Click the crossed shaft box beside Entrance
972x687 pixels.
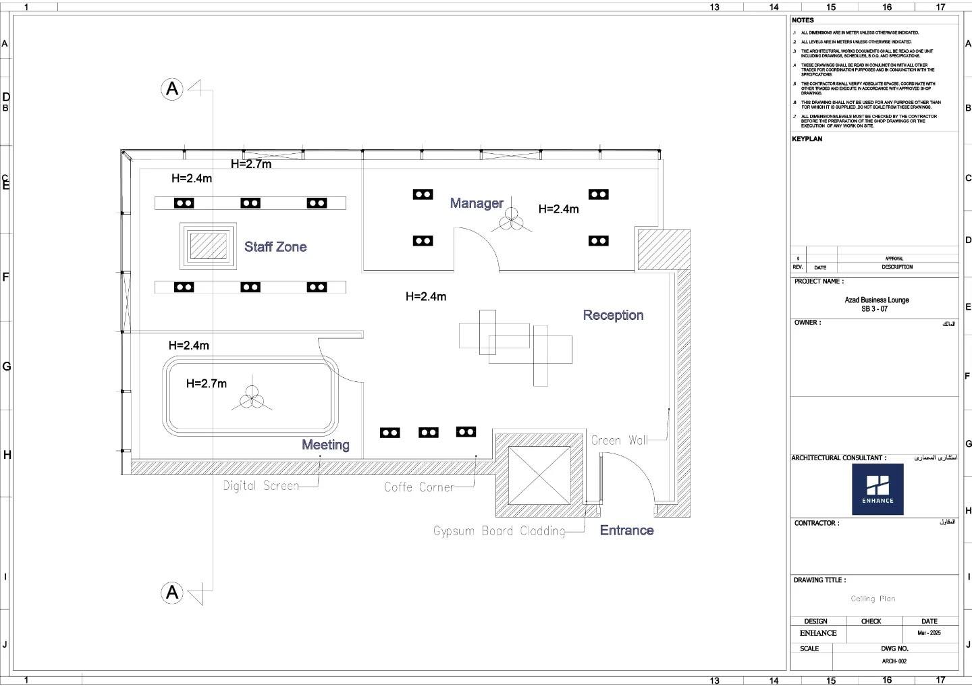tap(539, 475)
